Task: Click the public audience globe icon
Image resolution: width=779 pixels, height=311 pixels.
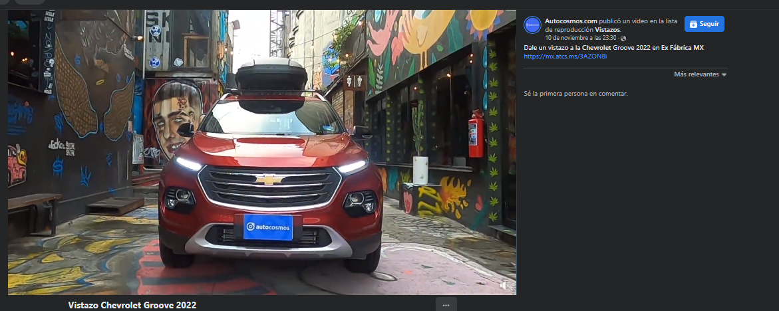Action: (623, 38)
